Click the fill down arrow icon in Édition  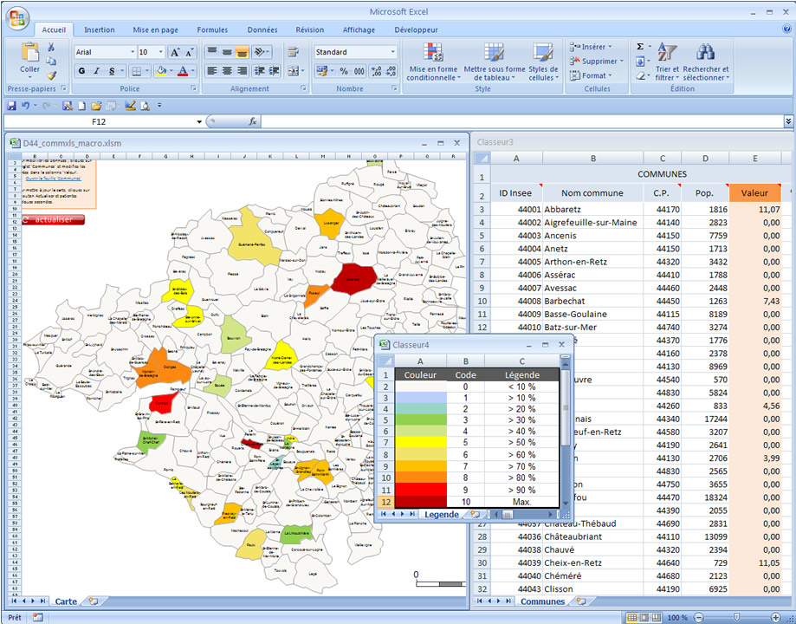[640, 62]
